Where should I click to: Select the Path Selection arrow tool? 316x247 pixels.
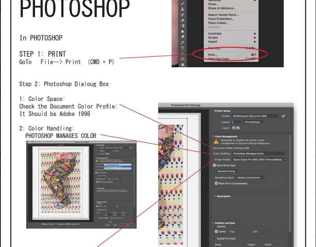pos(183,53)
